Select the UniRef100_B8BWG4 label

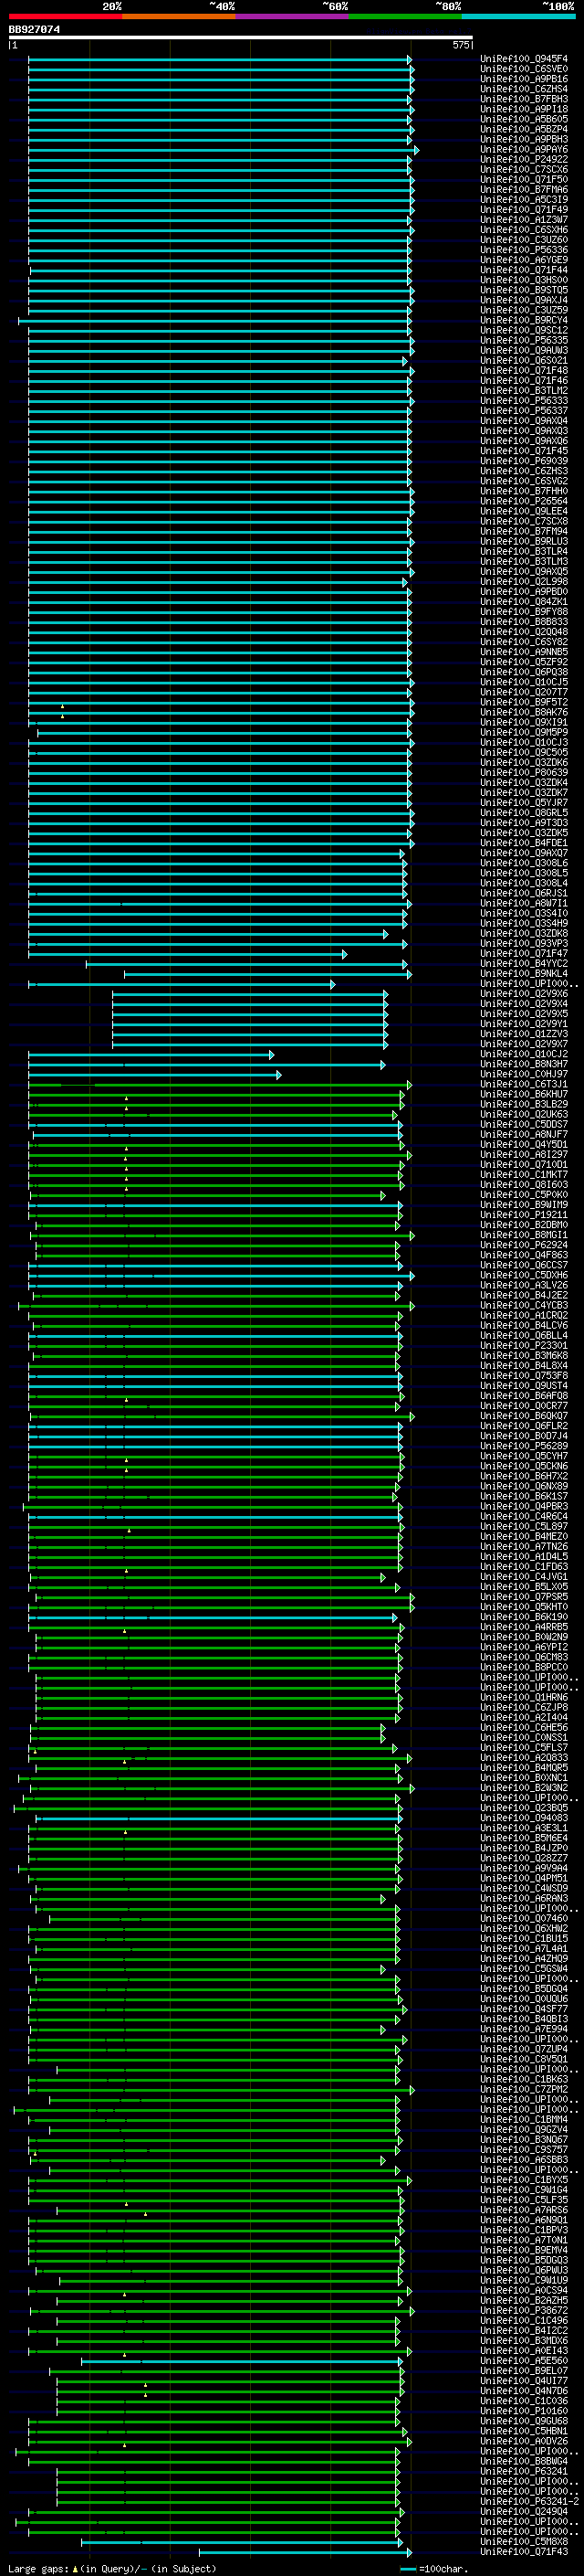(x=524, y=2461)
